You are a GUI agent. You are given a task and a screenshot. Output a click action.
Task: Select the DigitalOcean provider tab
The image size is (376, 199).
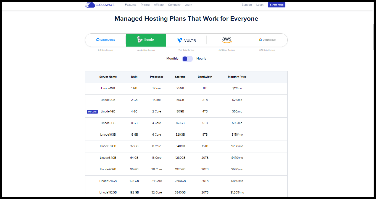pyautogui.click(x=106, y=40)
